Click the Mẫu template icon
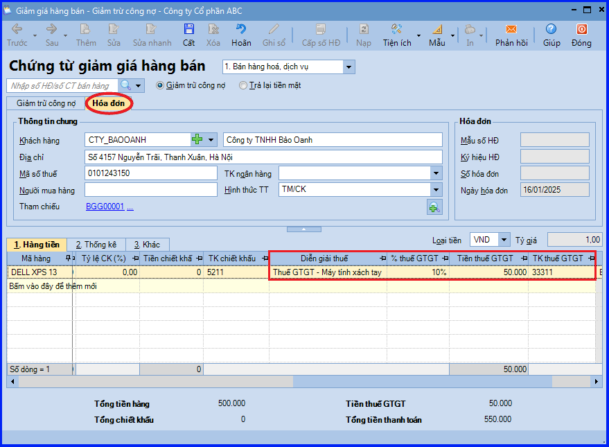This screenshot has height=447, width=609. (x=437, y=30)
